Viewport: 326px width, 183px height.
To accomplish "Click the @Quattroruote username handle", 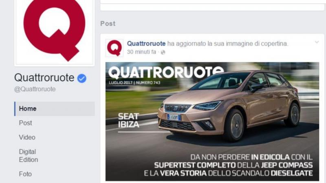I will (35, 89).
